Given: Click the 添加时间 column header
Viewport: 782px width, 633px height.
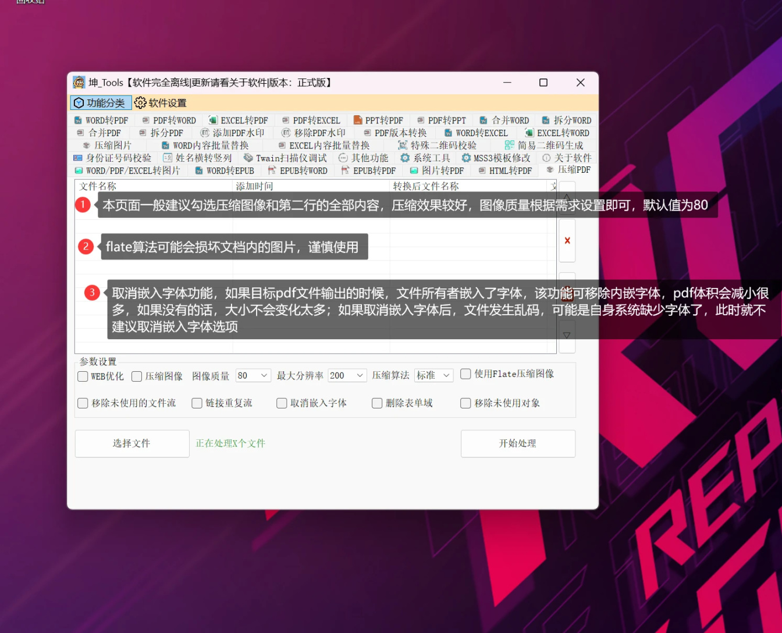Looking at the screenshot, I should [311, 186].
